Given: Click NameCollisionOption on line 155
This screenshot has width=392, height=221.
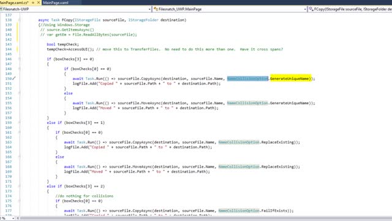Looking at the screenshot, I should coord(247,103).
